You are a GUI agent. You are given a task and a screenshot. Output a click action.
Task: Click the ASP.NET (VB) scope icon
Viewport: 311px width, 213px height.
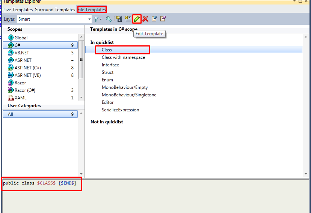click(x=11, y=75)
